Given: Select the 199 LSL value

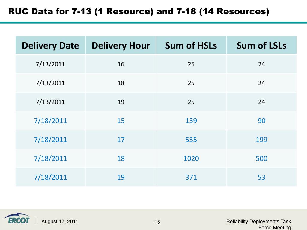Looking at the screenshot, I should click(x=261, y=140).
